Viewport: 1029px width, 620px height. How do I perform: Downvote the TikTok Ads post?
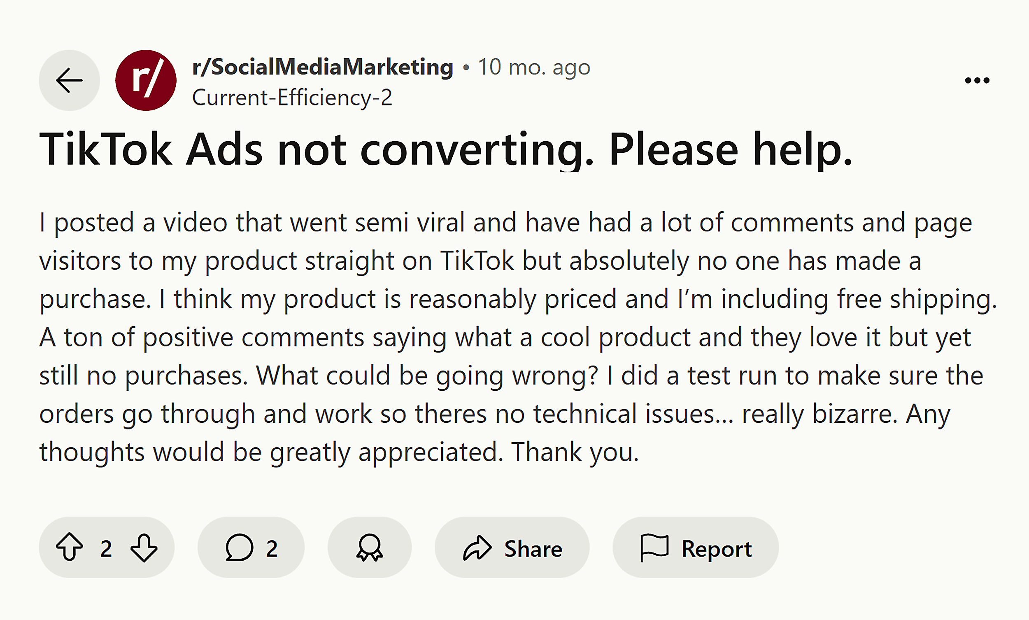pos(144,548)
